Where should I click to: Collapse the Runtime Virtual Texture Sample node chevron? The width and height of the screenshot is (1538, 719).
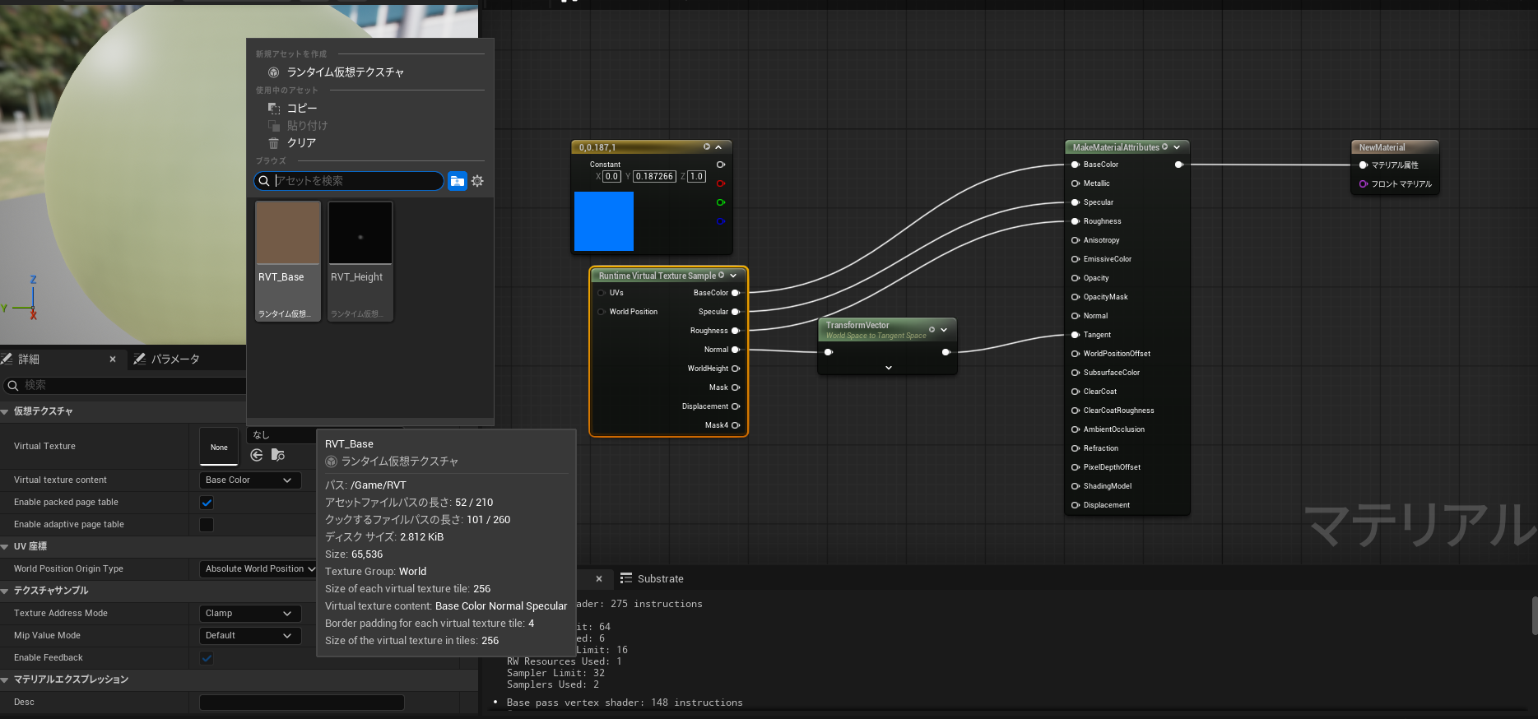coord(733,276)
